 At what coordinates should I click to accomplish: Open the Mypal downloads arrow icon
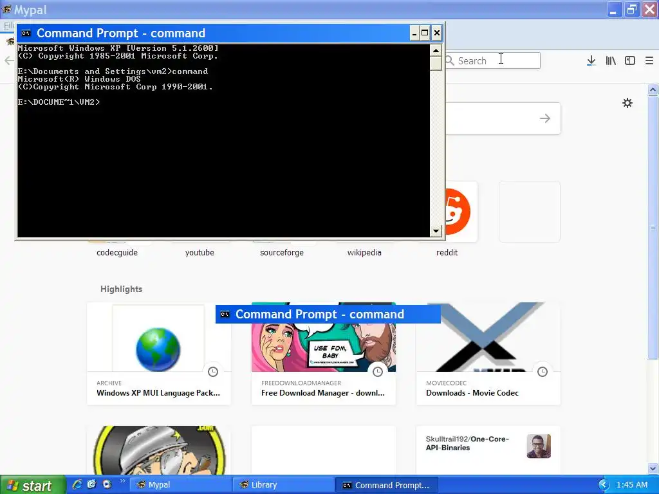point(591,61)
